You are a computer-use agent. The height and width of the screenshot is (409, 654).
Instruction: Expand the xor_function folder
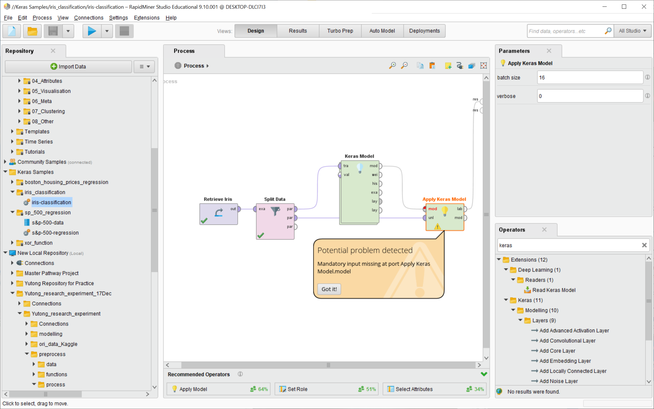(12, 243)
